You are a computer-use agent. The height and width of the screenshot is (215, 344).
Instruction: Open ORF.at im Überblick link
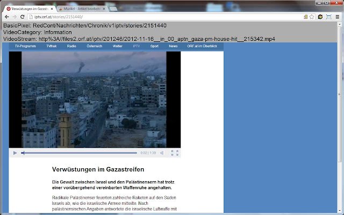202,46
